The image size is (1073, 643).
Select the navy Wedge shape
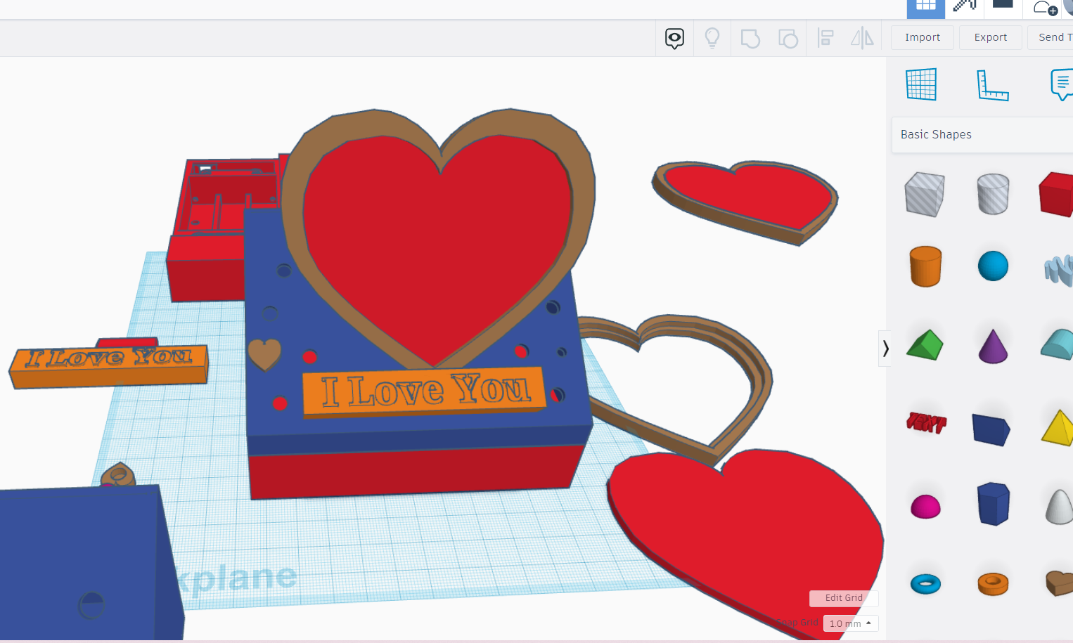(x=991, y=429)
